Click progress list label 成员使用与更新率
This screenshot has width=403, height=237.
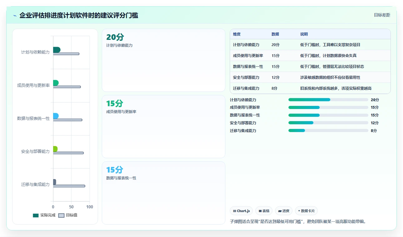tap(245, 107)
